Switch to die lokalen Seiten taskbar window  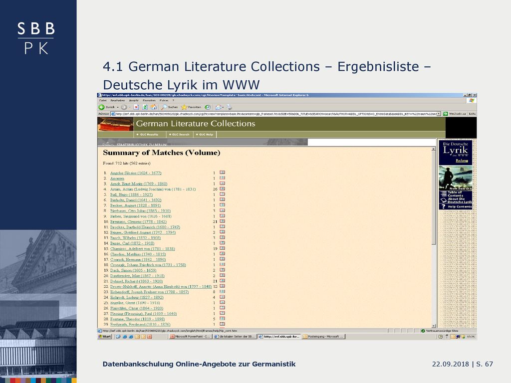tap(235, 337)
